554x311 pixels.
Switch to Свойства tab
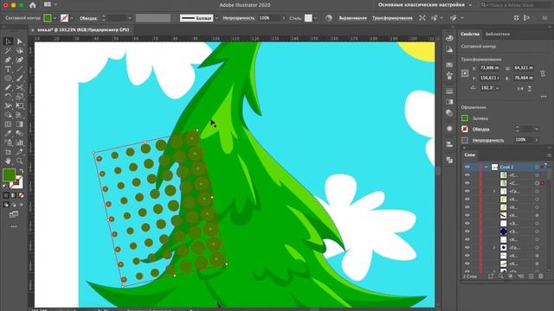click(470, 34)
